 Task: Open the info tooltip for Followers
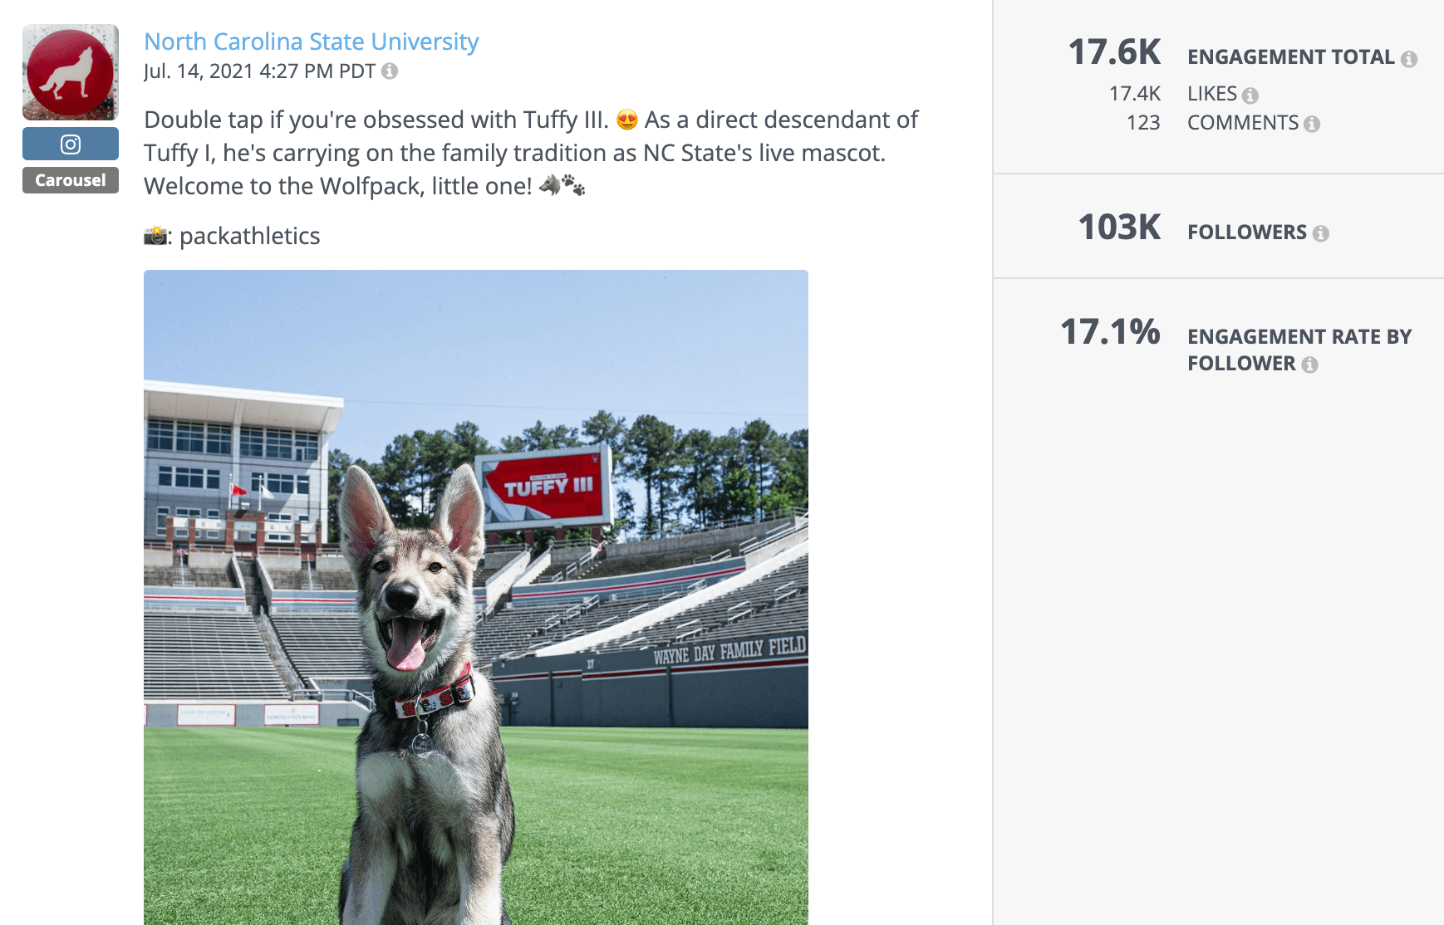click(1323, 232)
